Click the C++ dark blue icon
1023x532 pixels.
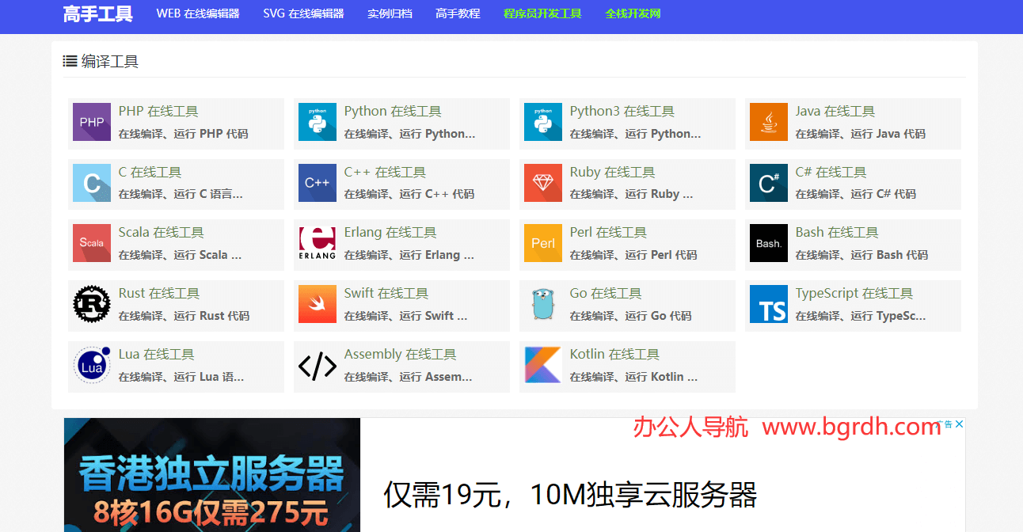pos(318,183)
